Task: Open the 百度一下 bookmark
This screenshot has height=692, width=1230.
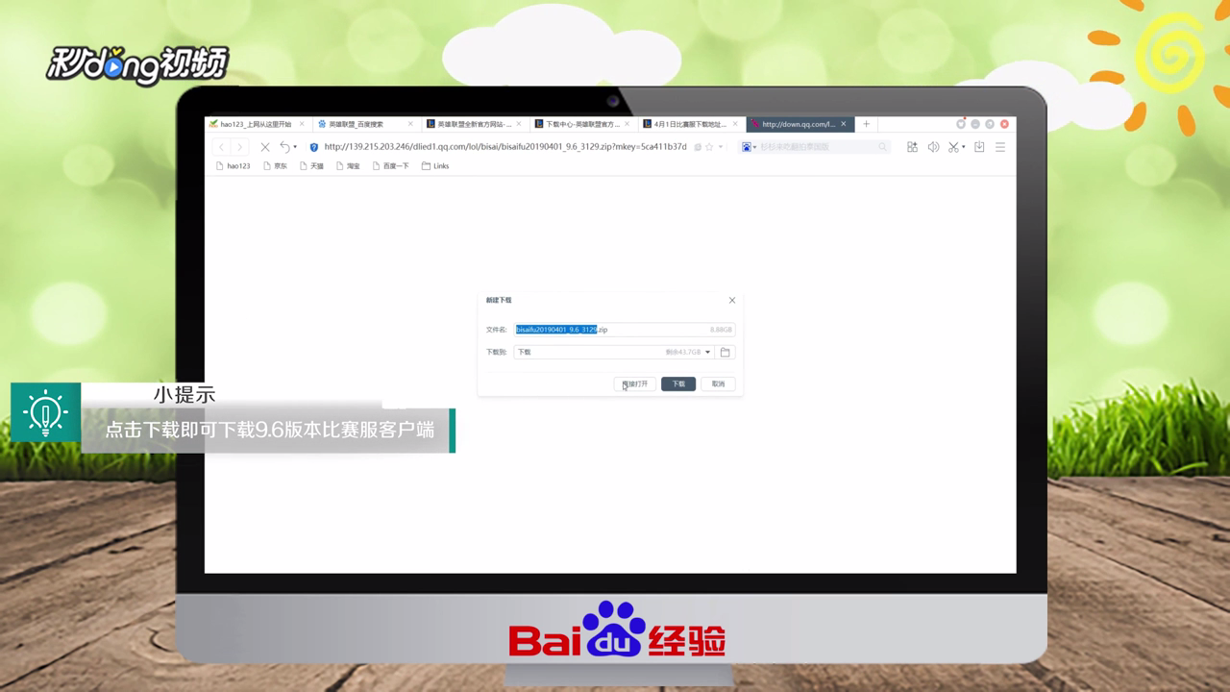Action: pos(390,166)
